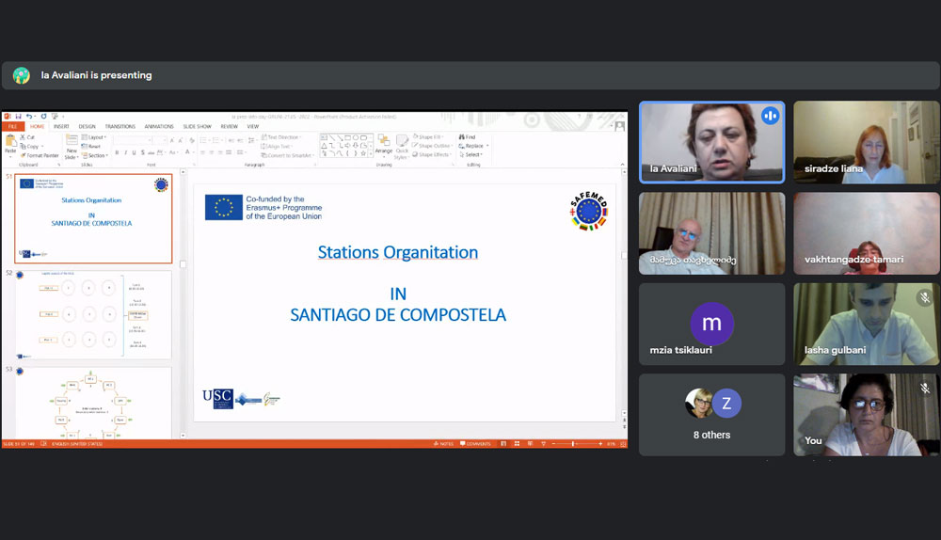This screenshot has width=941, height=540.
Task: Click the Paste icon in the Clipboard group
Action: click(10, 144)
